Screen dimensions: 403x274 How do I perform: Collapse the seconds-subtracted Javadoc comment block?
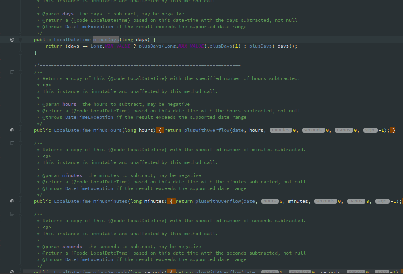coord(20,215)
